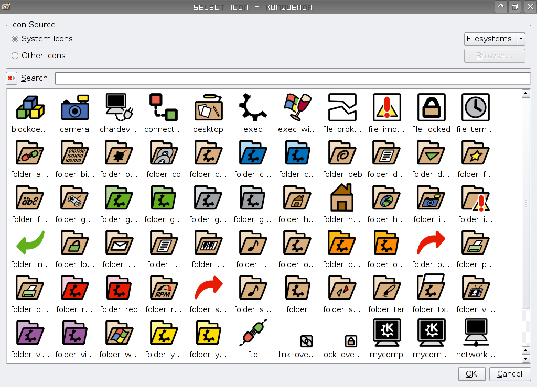This screenshot has width=537, height=387.
Task: Confirm selection with OK
Action: click(x=471, y=374)
